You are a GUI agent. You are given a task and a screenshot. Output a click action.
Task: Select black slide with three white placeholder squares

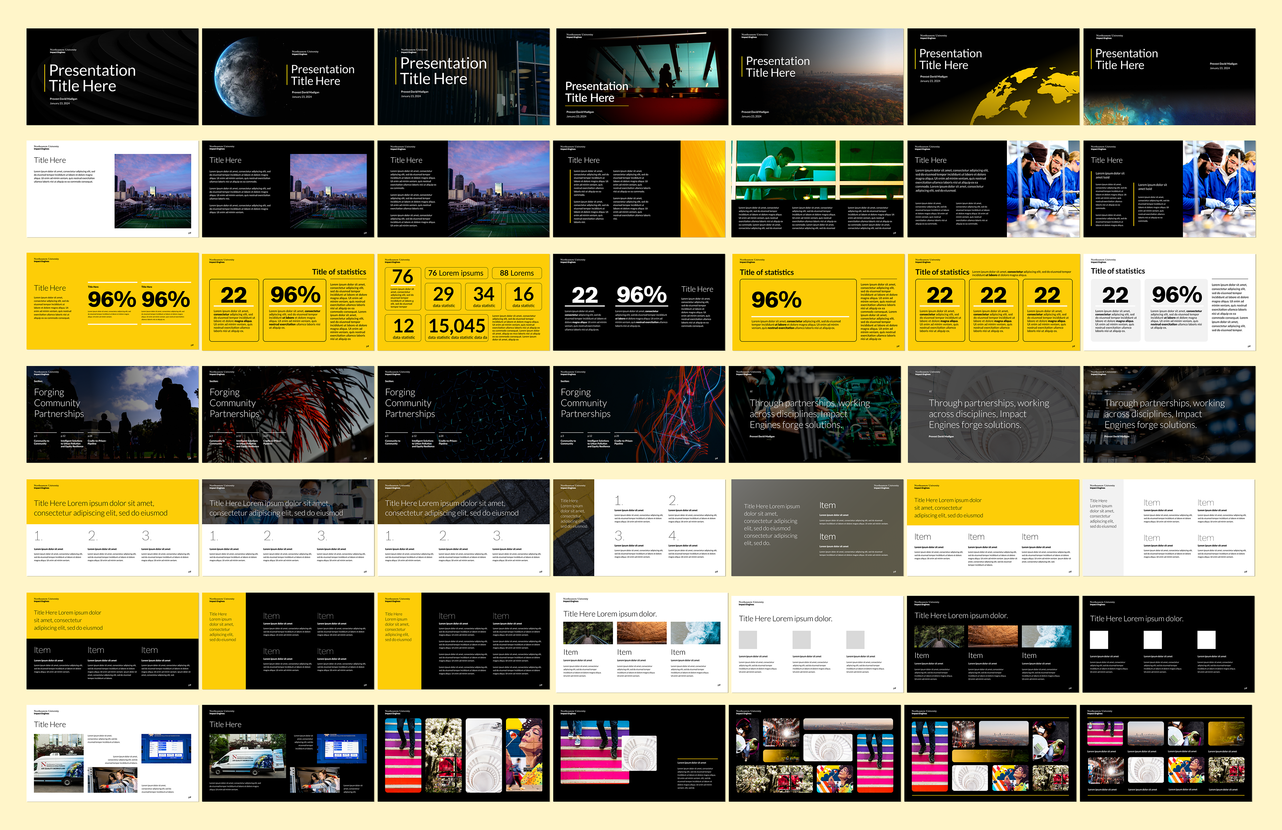(1169, 644)
